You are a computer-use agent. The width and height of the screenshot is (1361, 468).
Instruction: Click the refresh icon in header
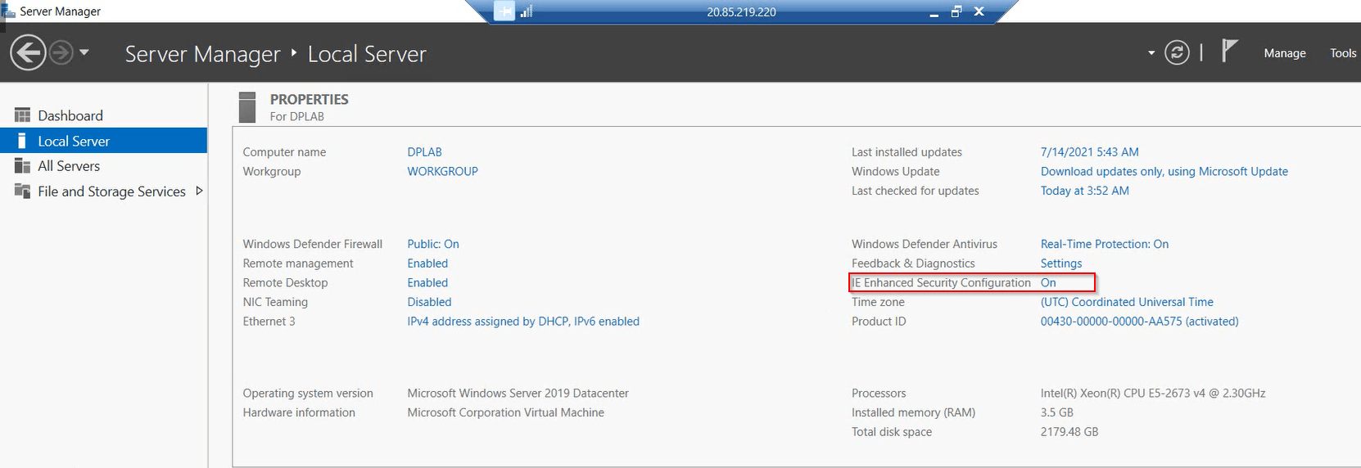tap(1177, 53)
